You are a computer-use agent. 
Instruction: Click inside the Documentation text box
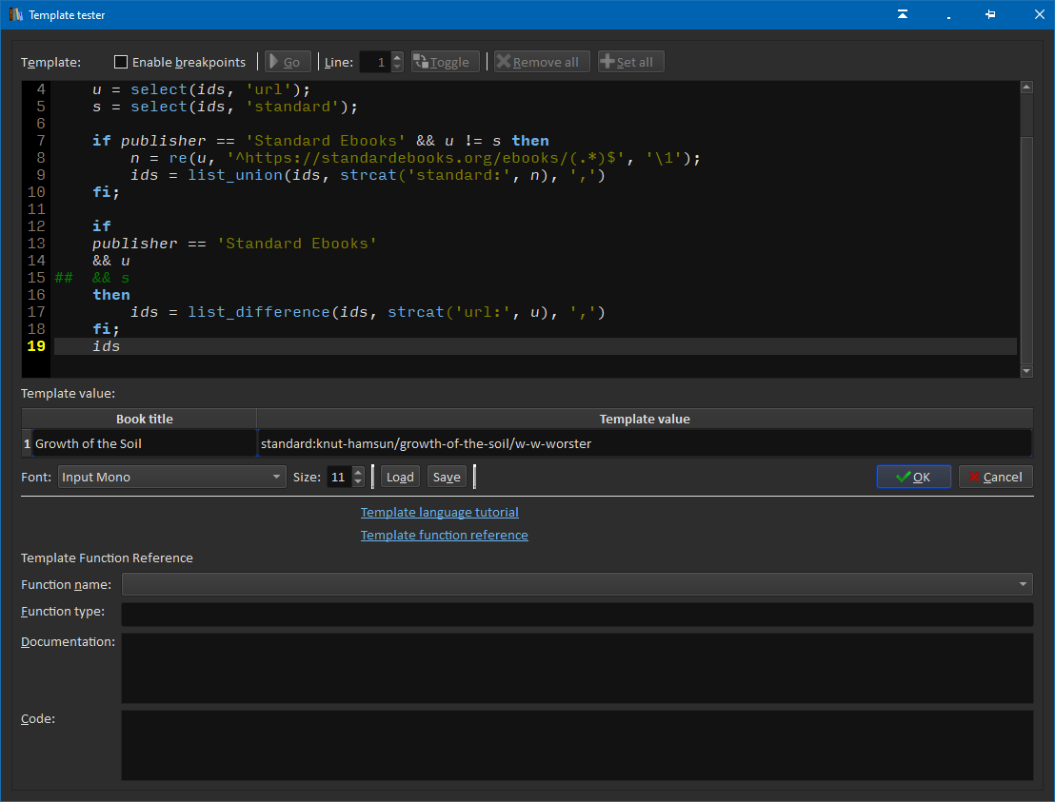pos(576,668)
